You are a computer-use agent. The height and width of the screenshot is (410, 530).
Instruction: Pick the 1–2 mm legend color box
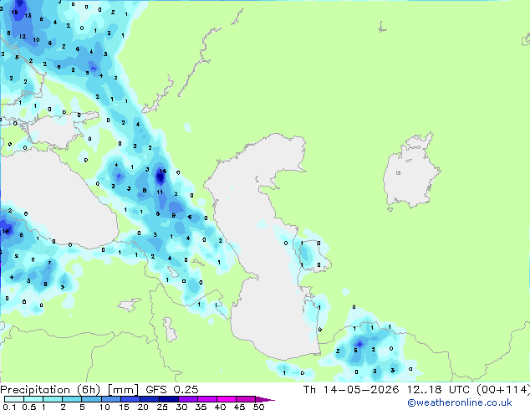tap(53, 399)
